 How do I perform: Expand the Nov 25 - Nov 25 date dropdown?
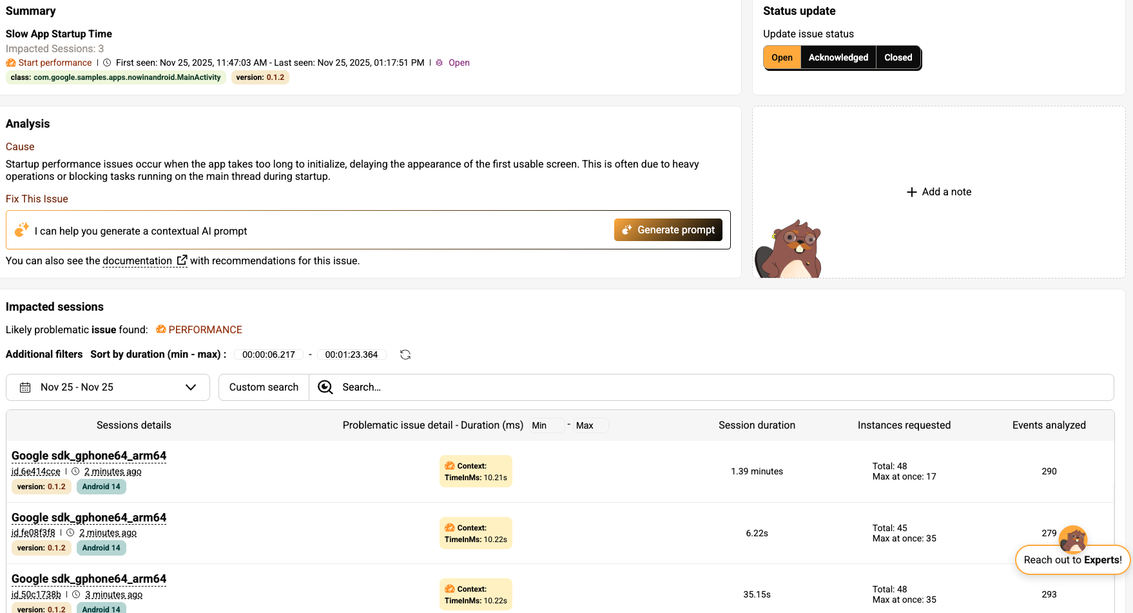click(x=108, y=387)
